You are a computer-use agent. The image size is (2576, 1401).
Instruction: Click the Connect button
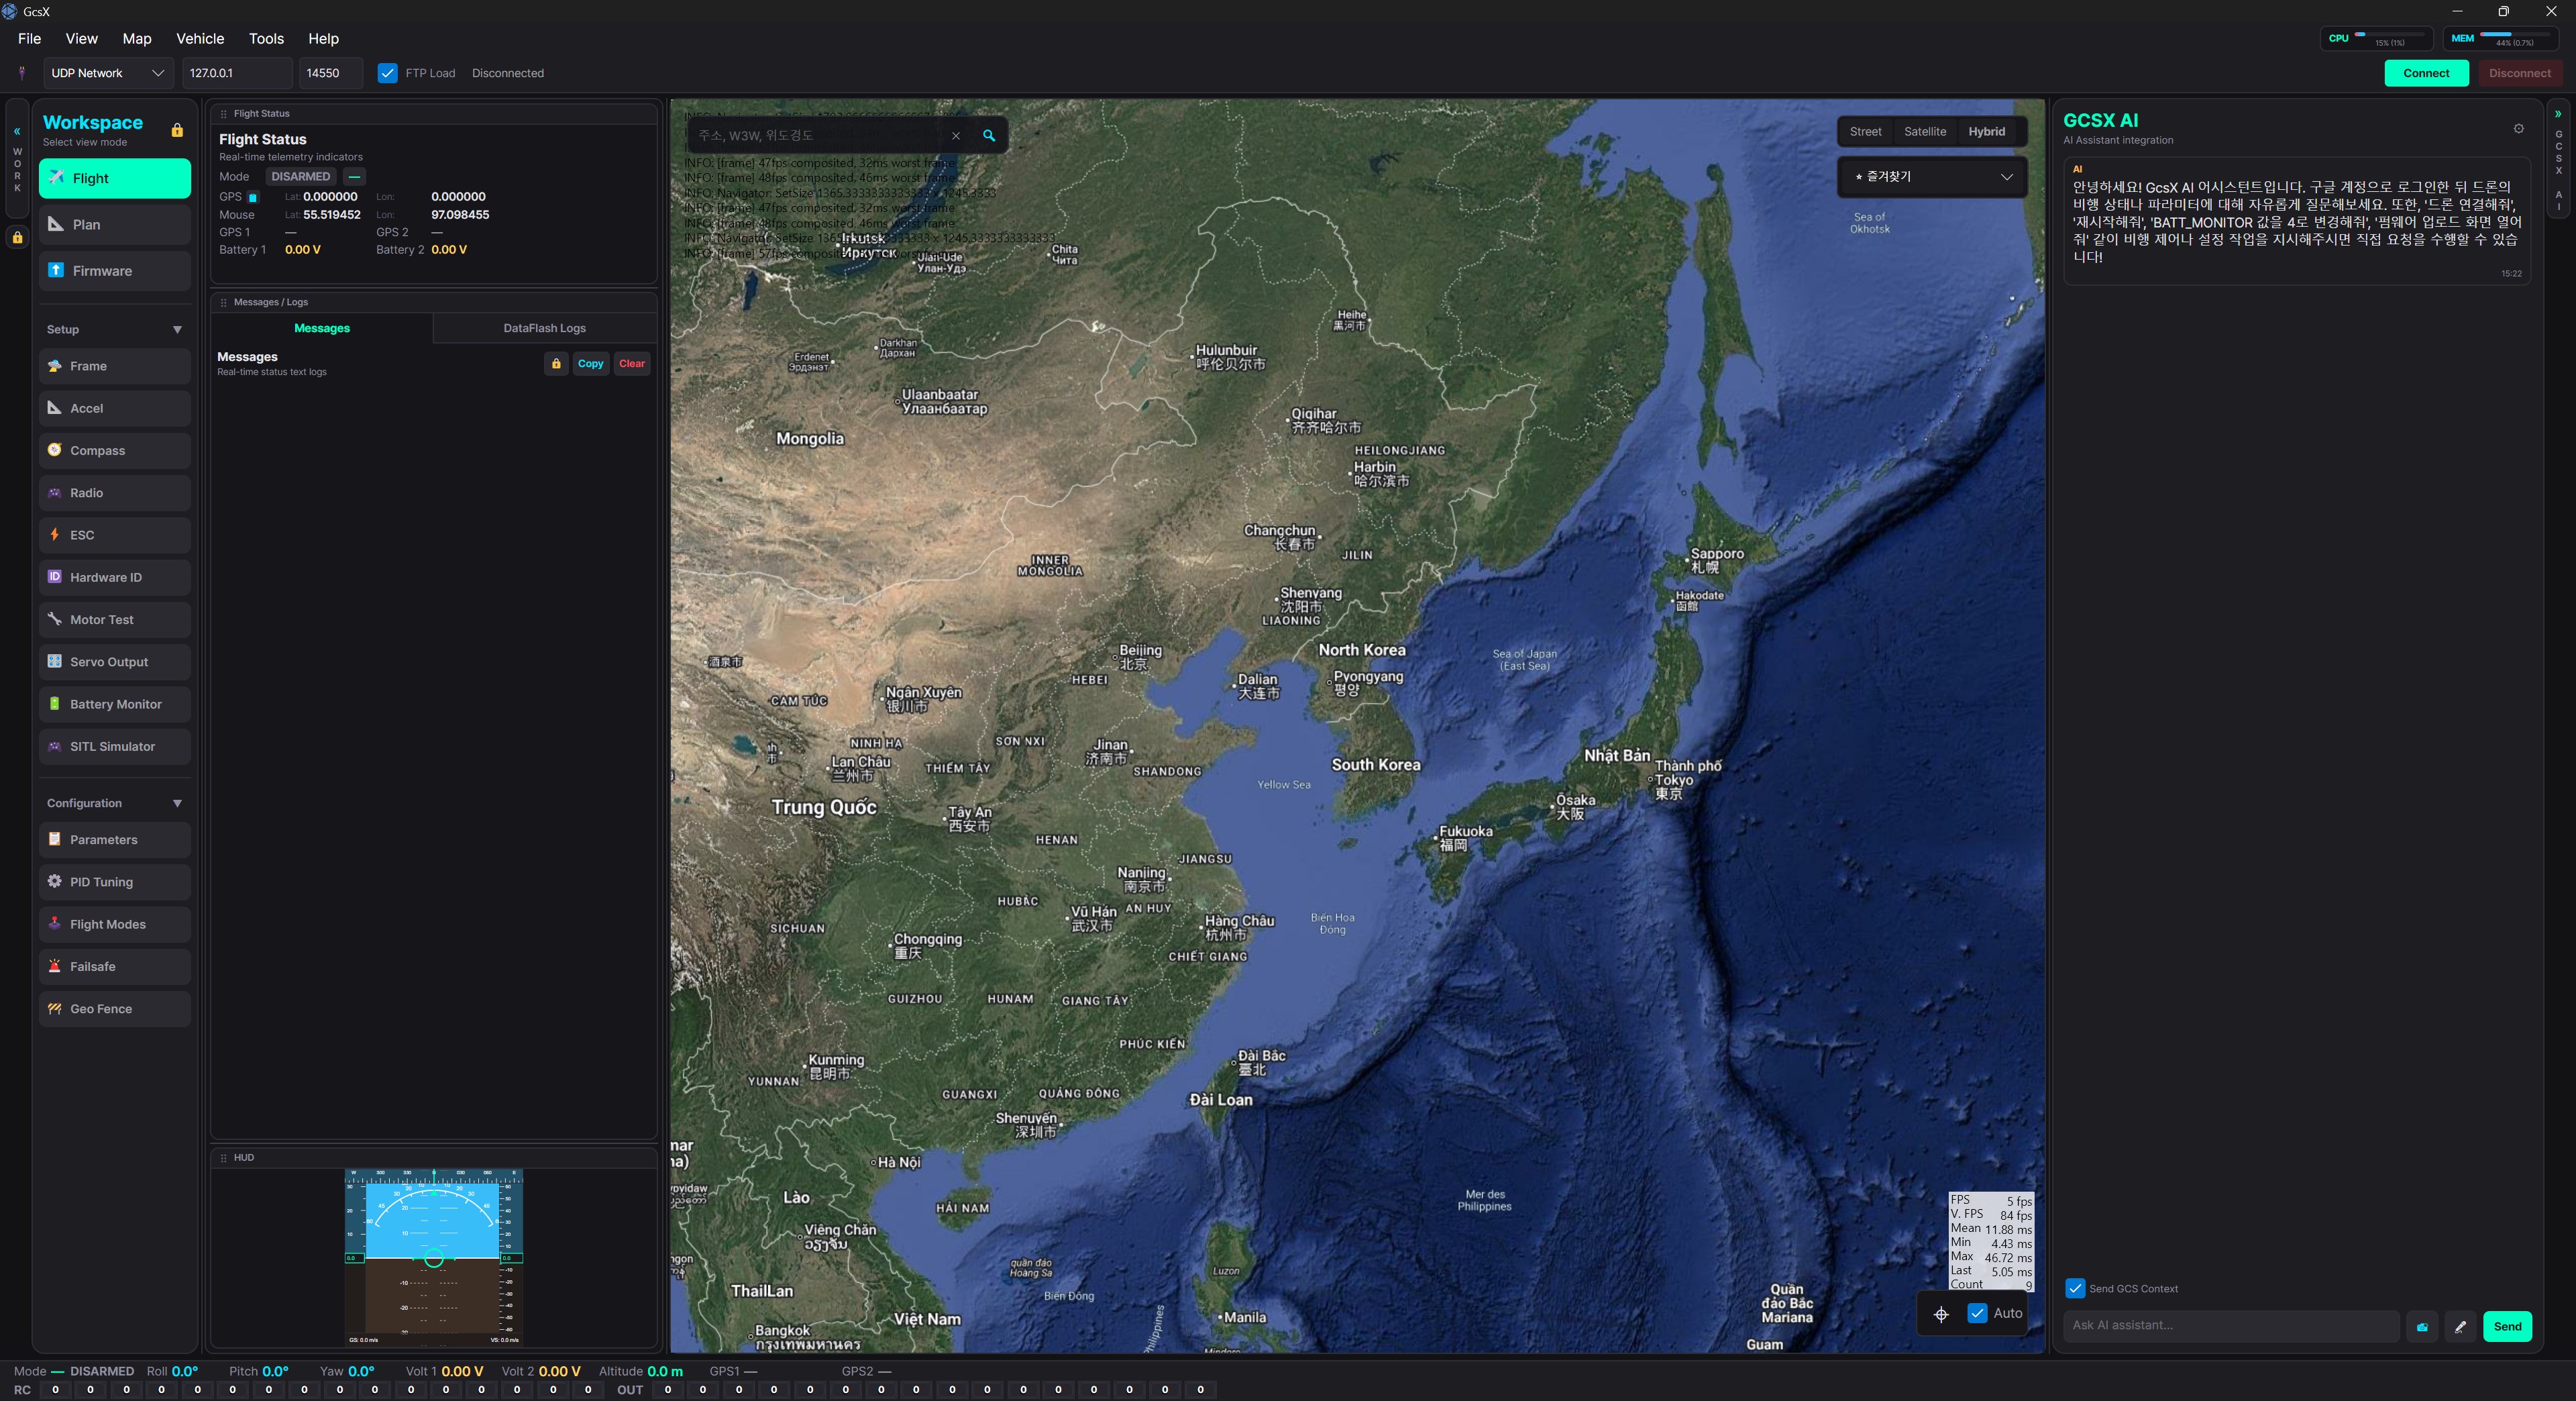click(x=2426, y=73)
